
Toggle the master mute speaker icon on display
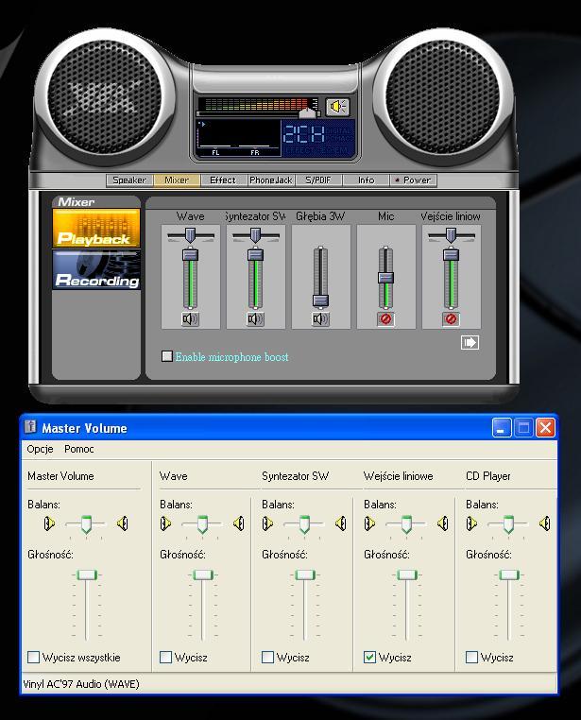337,107
